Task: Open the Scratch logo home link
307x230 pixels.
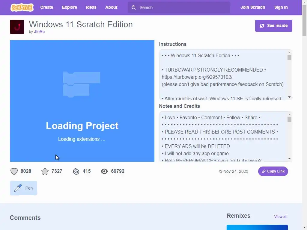Action: coord(22,7)
